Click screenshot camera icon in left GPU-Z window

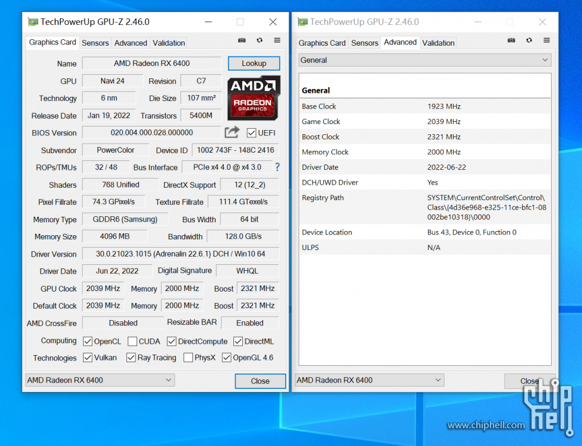[242, 40]
